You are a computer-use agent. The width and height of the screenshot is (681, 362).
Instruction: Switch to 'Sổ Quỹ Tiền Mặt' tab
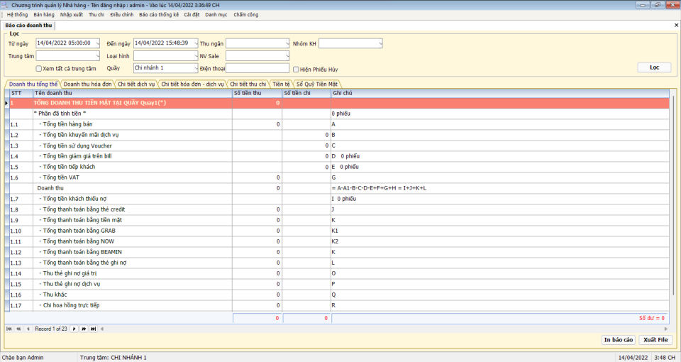click(316, 84)
